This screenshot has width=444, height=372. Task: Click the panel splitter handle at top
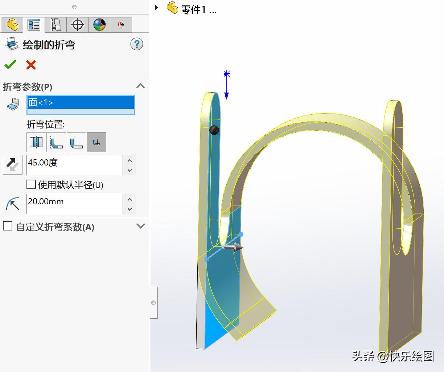click(x=74, y=7)
